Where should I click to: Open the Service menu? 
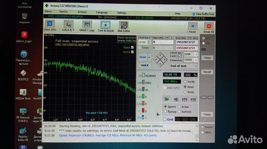pos(63,12)
